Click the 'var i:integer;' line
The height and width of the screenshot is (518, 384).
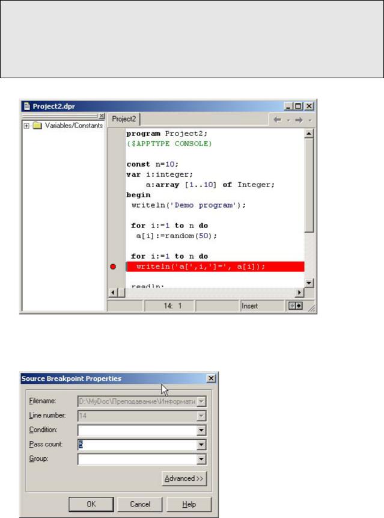click(160, 174)
